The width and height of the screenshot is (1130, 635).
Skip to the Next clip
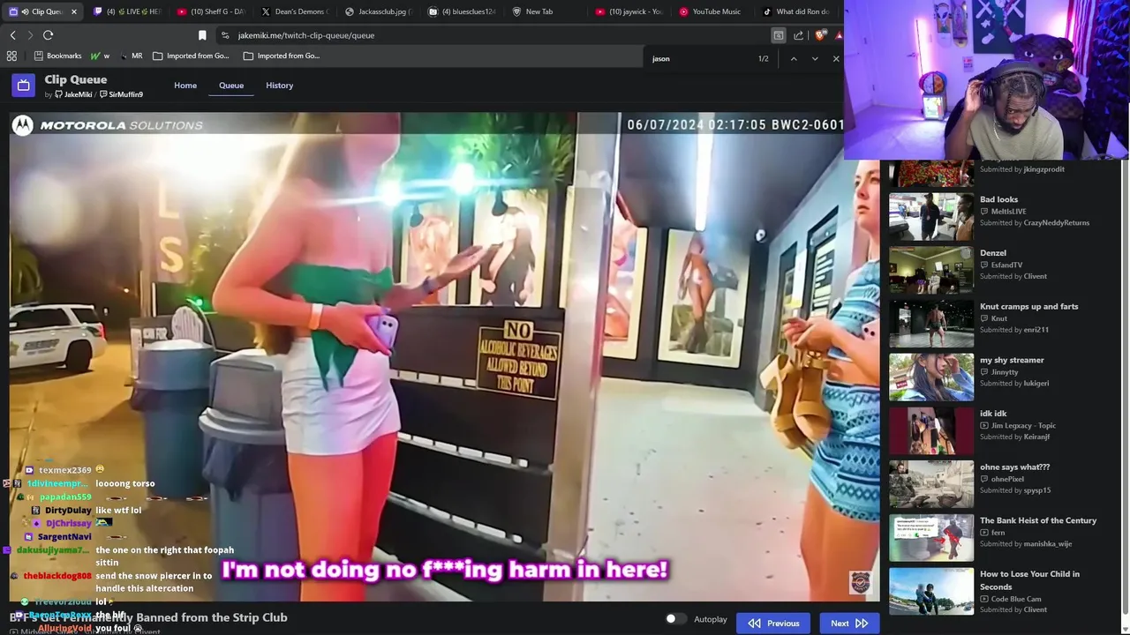click(849, 623)
